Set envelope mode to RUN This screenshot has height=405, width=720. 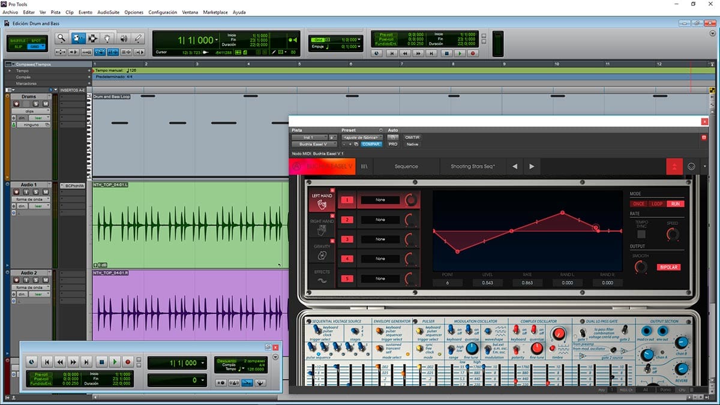(676, 204)
